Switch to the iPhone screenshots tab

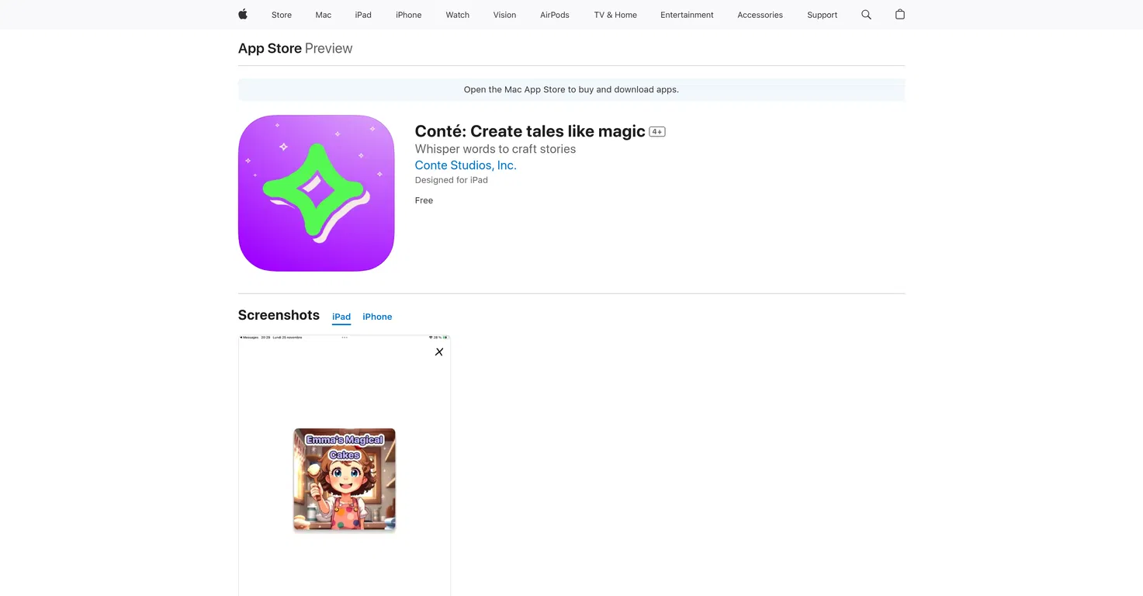[x=377, y=317]
